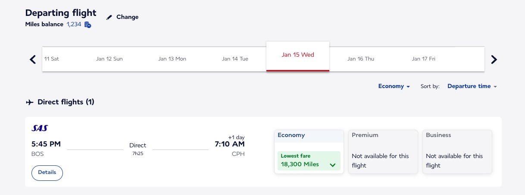Viewport: 525px width, 195px height.
Task: Open the flight Details button
Action: pyautogui.click(x=47, y=173)
